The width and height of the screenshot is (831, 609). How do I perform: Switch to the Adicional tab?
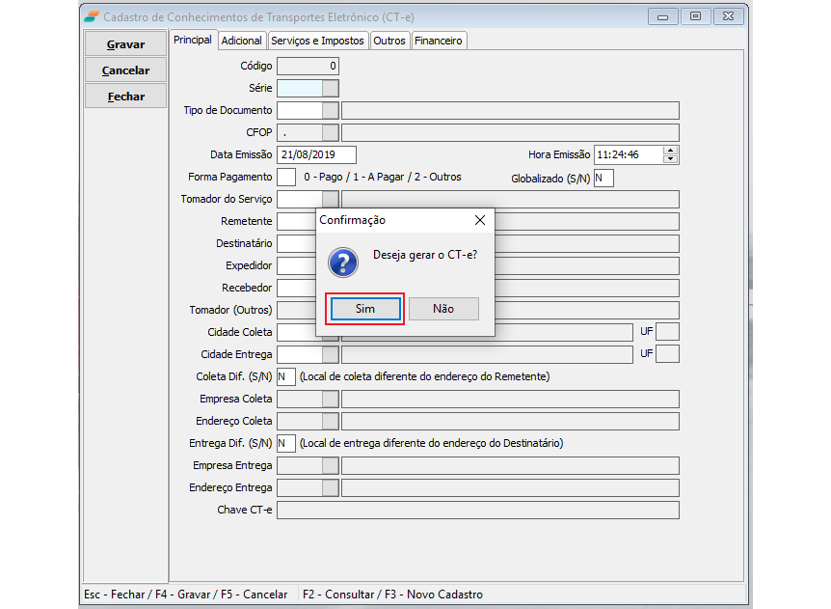(x=241, y=41)
